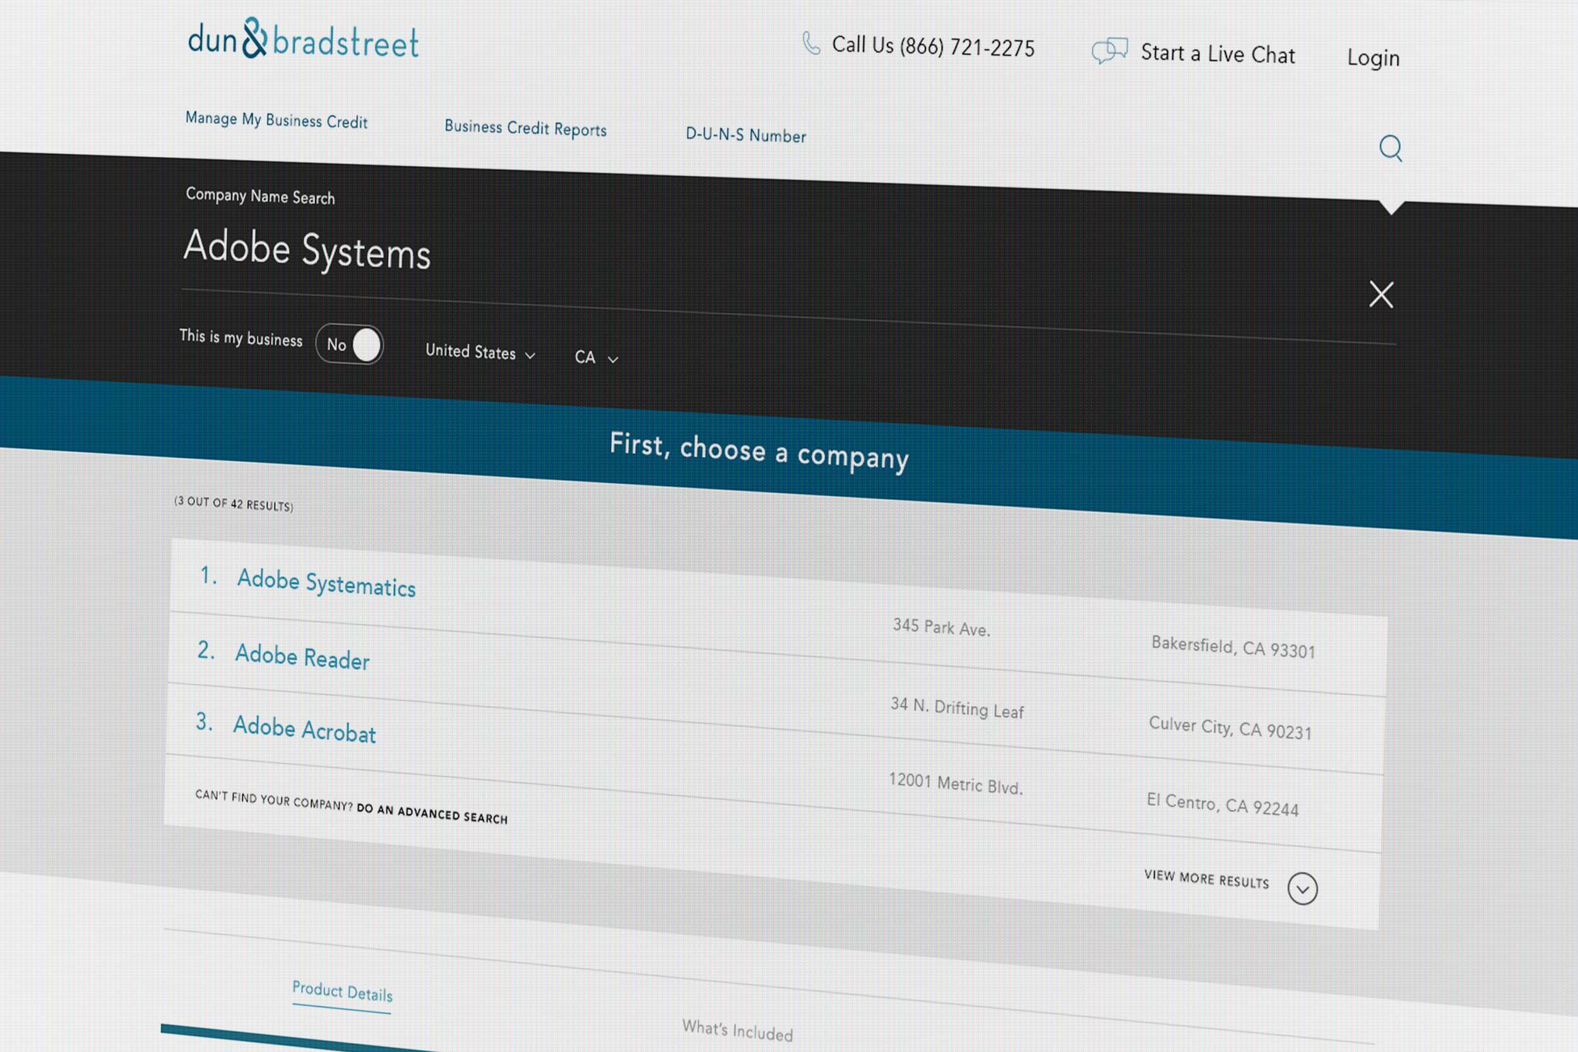Open Business Credit Reports menu

[525, 128]
